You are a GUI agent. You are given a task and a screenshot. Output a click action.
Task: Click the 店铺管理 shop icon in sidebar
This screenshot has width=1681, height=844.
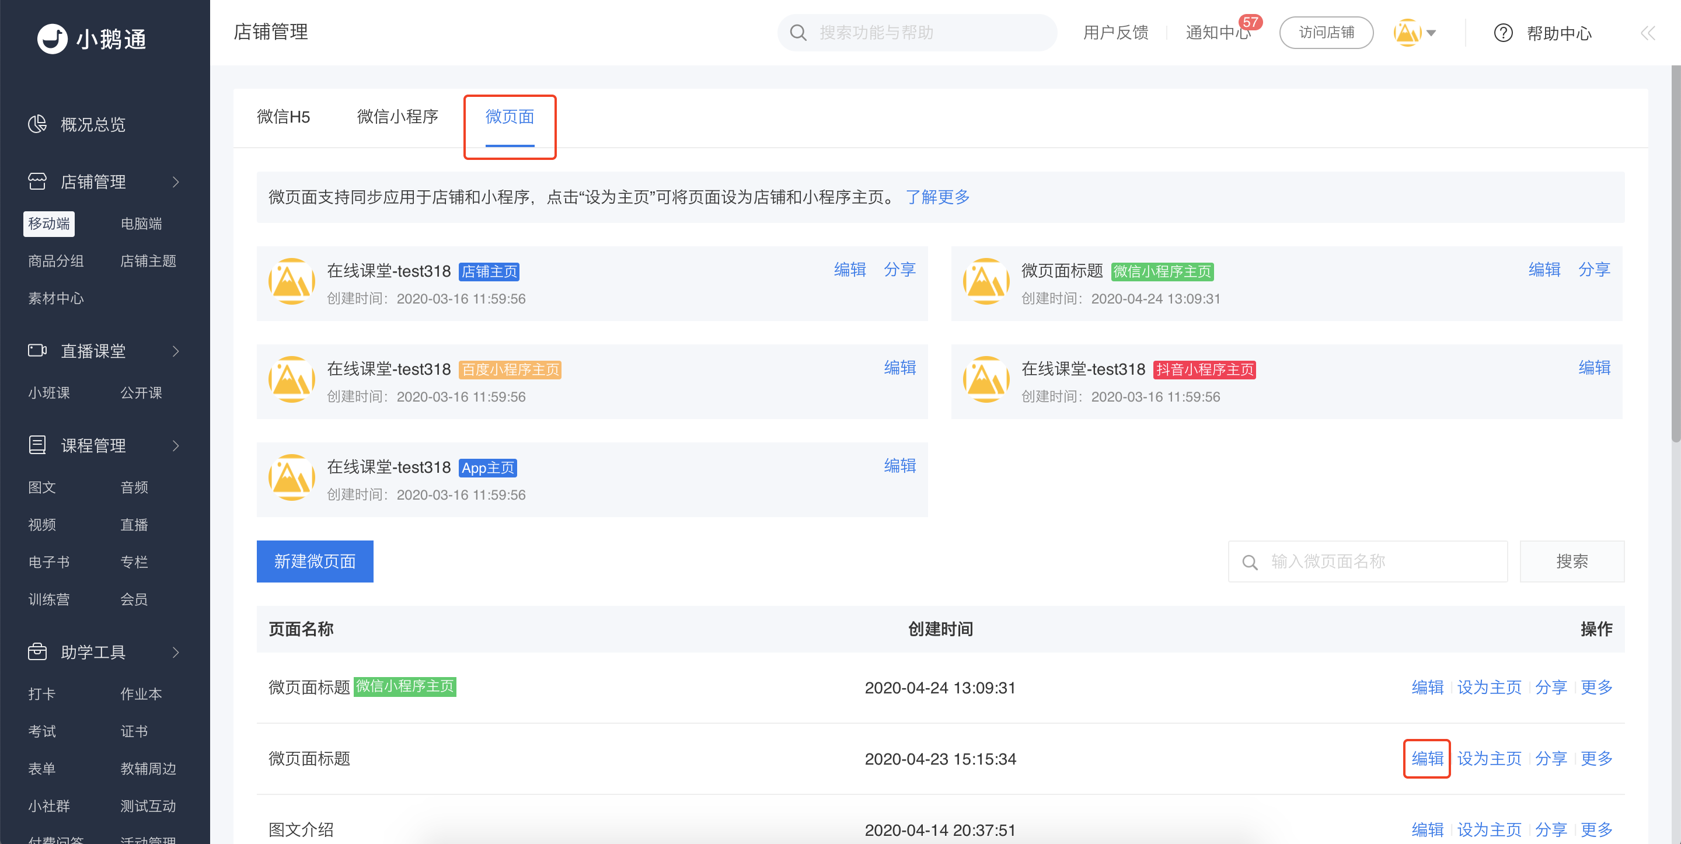tap(37, 182)
